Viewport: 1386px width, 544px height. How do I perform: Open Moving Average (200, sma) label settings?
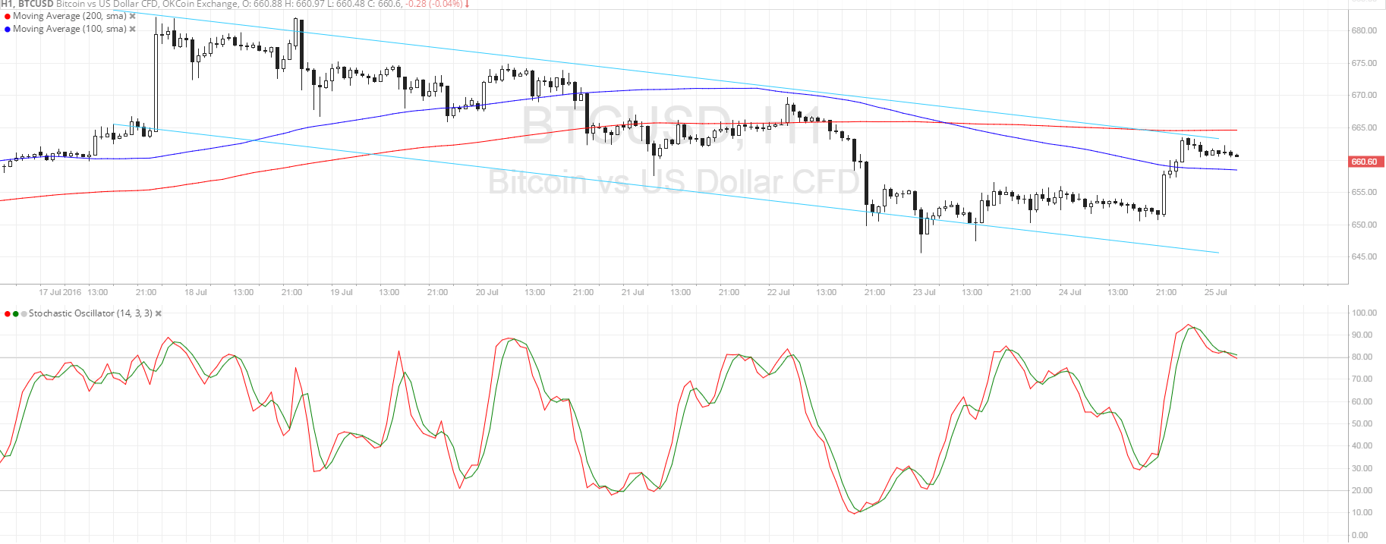point(69,16)
